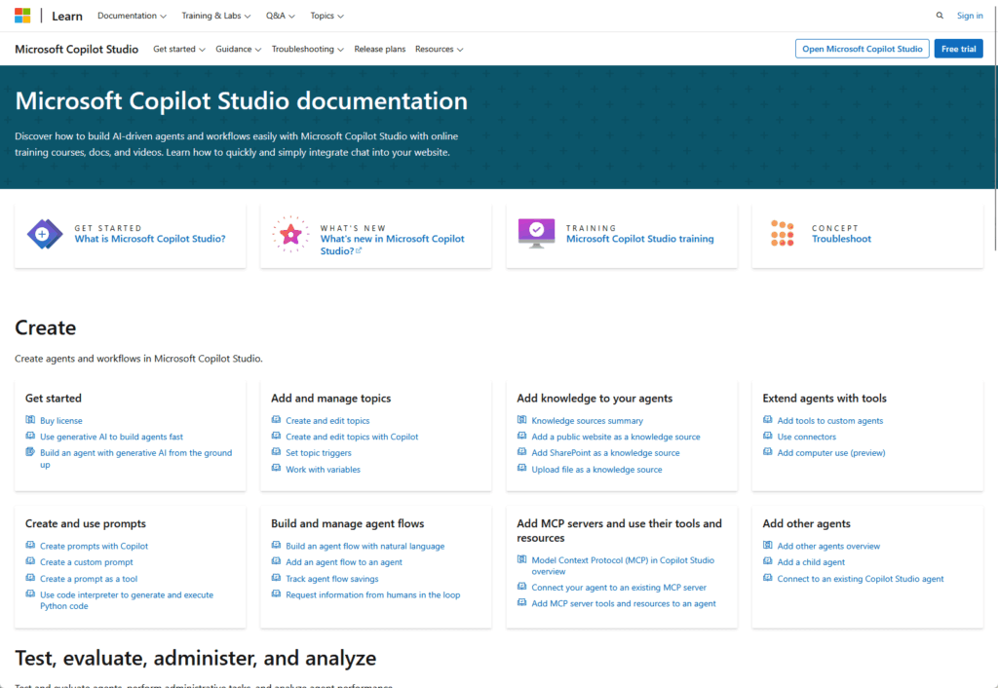
Task: Click icon beside Upload file as a knowledge source
Action: (521, 469)
